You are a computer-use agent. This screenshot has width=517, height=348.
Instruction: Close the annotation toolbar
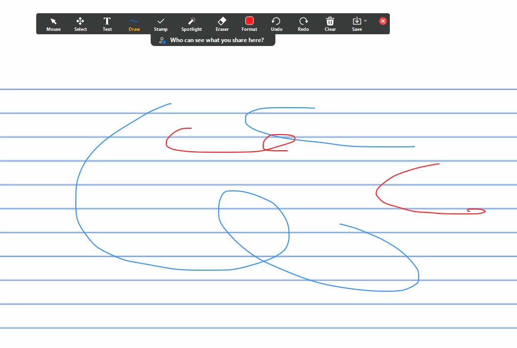click(383, 21)
